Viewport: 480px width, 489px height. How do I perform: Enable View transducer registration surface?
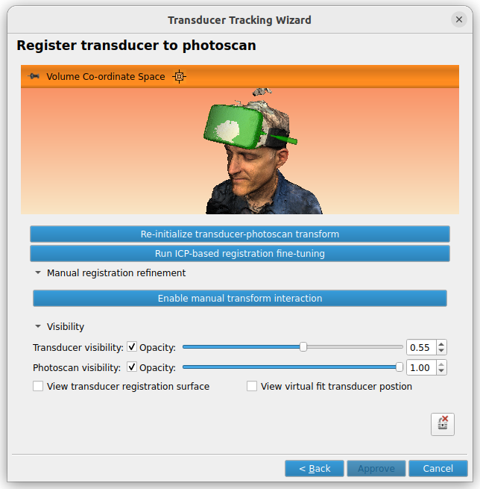38,386
